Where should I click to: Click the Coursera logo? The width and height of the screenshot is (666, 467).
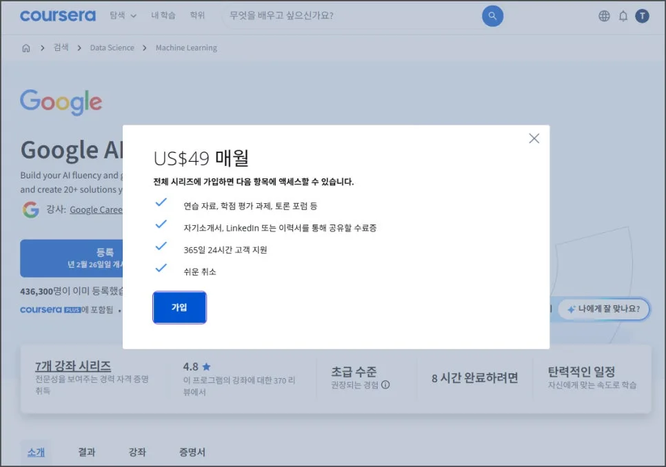(58, 16)
